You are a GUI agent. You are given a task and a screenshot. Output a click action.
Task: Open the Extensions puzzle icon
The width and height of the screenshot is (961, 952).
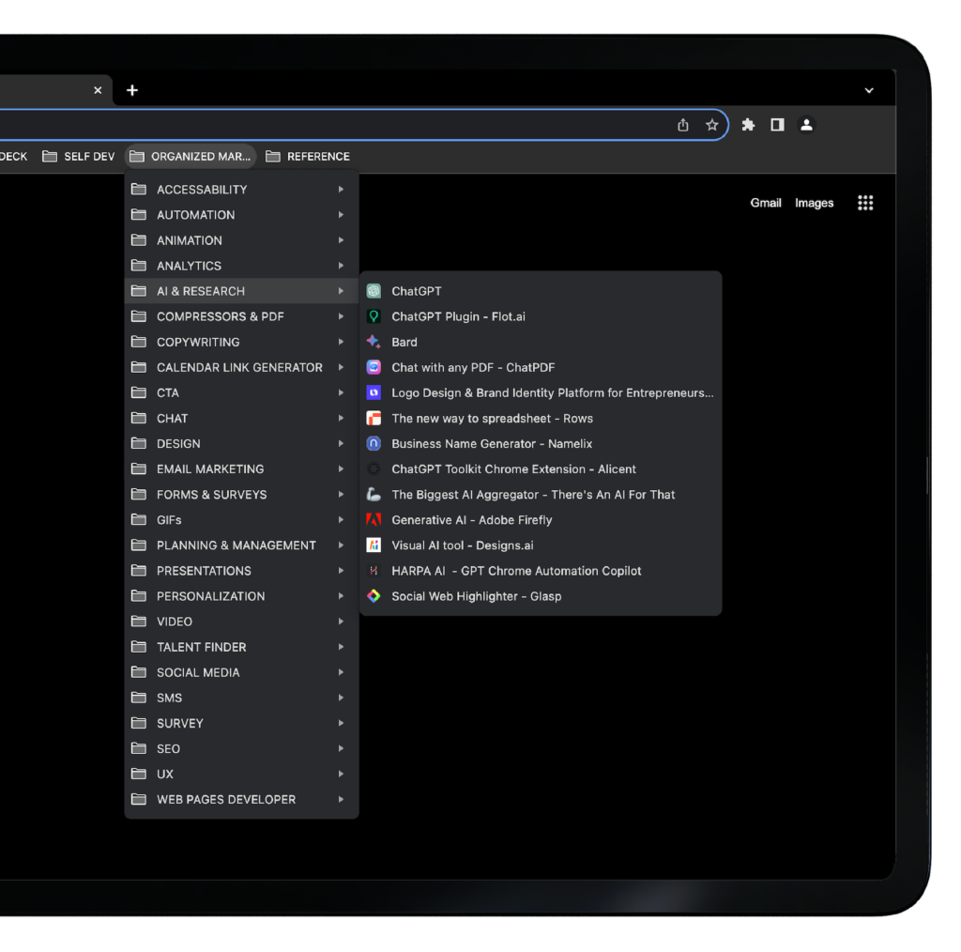[x=748, y=125]
